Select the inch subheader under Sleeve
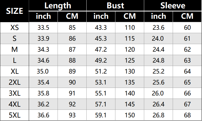This screenshot has height=121, width=202. tap(159, 16)
